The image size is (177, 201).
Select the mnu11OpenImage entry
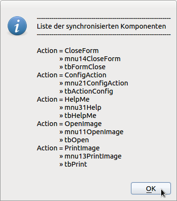pyautogui.click(x=91, y=132)
